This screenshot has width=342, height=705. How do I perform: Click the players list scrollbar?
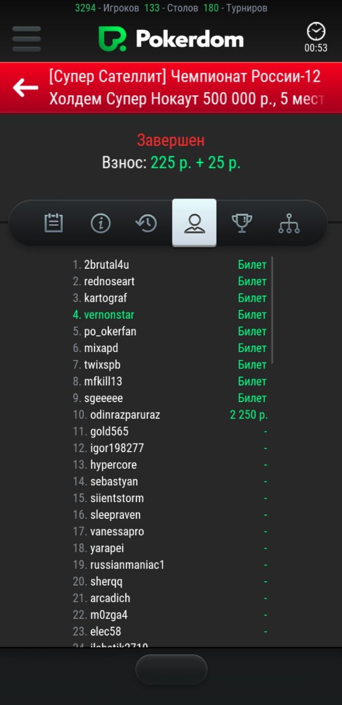273,310
